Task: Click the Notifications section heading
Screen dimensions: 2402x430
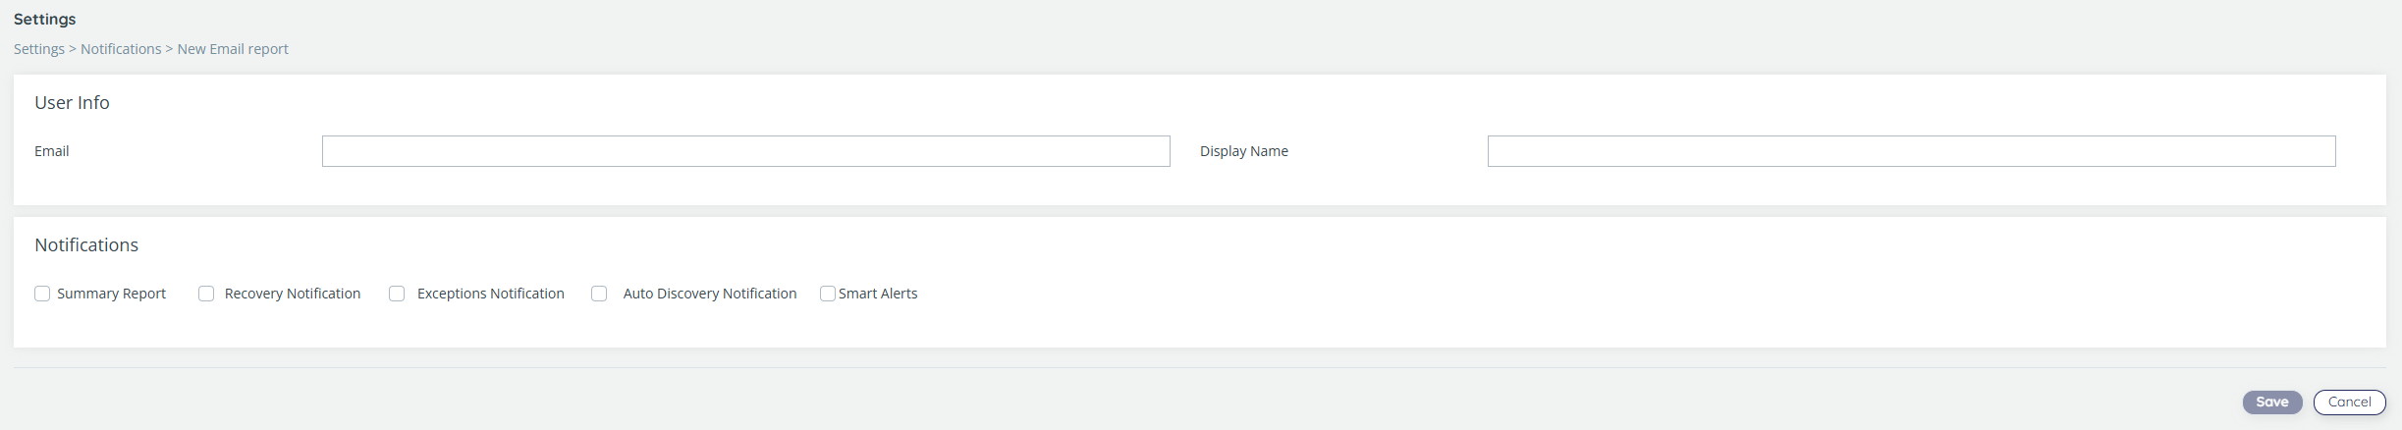Action: coord(86,245)
